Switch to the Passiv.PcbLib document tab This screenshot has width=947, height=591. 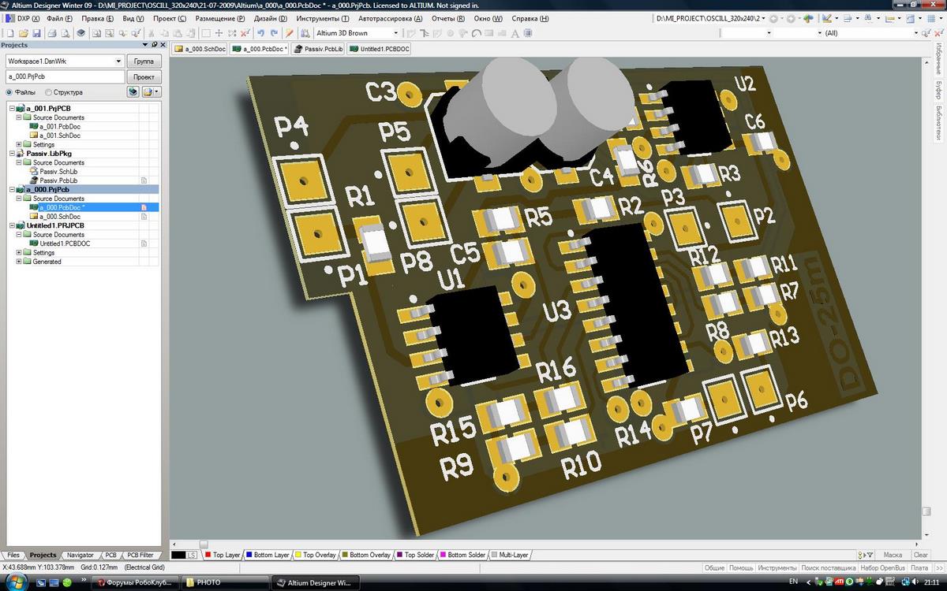(x=318, y=49)
